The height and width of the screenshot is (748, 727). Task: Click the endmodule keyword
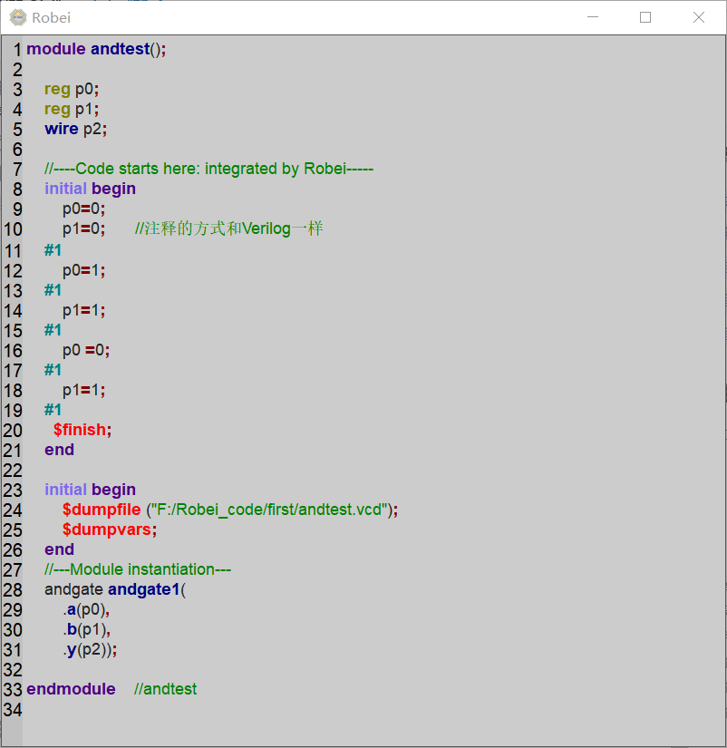(71, 689)
